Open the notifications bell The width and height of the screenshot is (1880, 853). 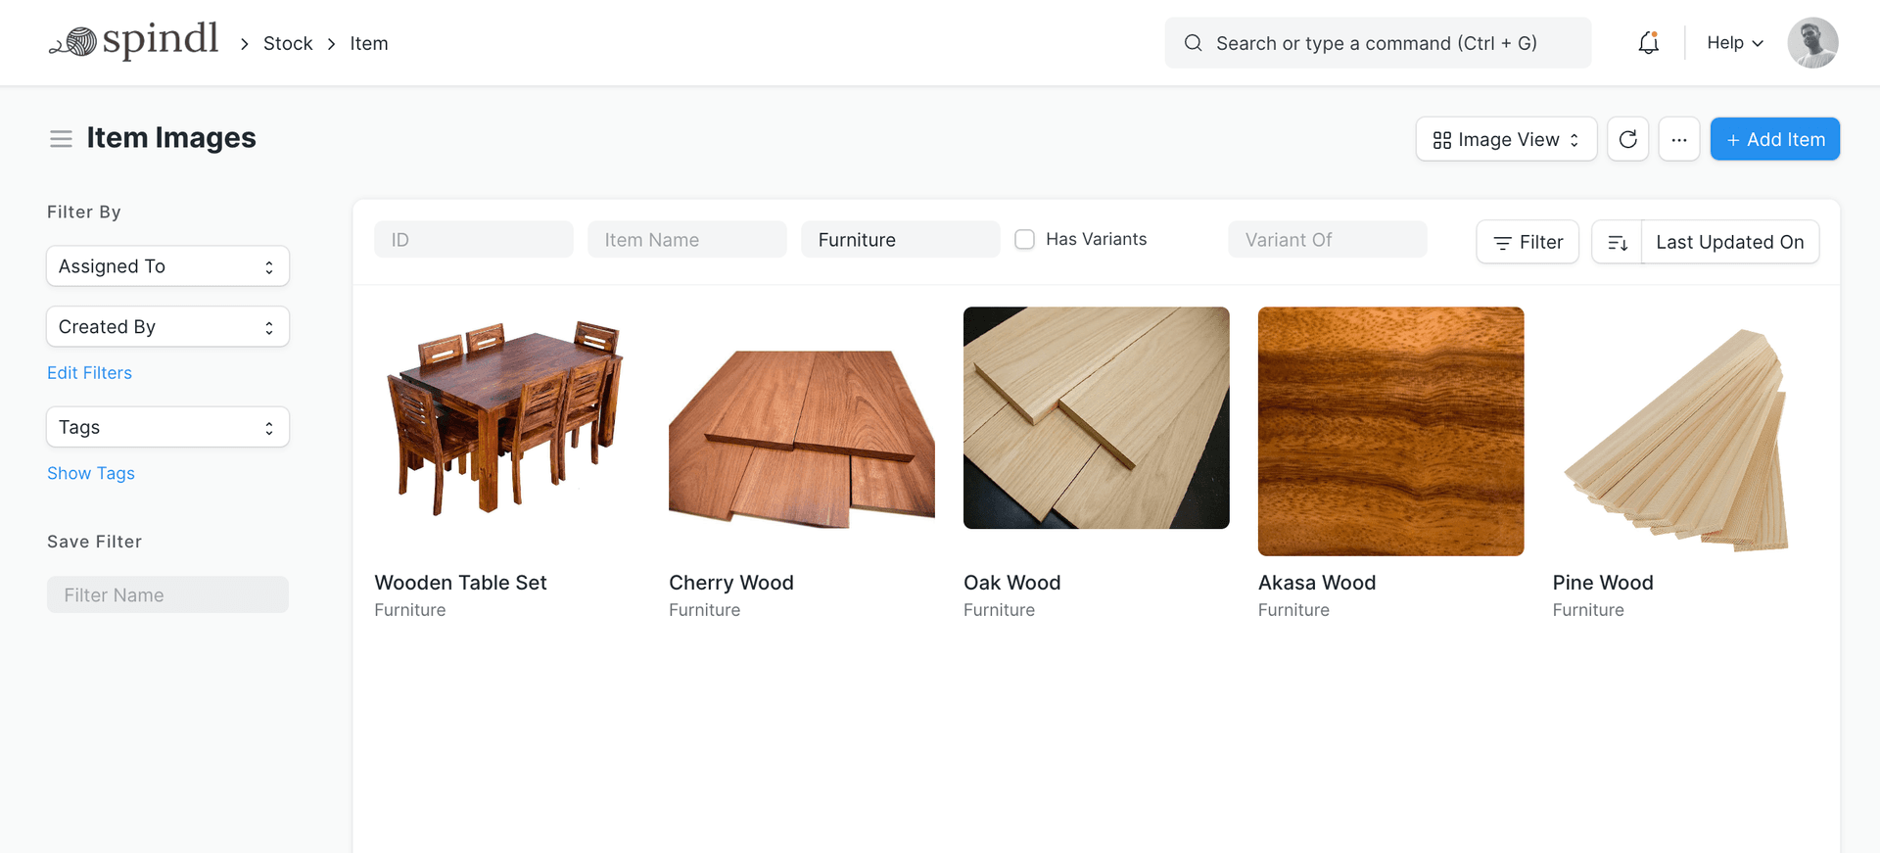click(x=1648, y=43)
